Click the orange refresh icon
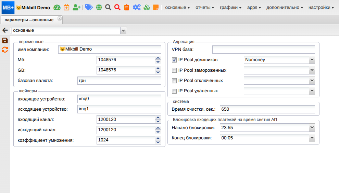This screenshot has width=339, height=193. pos(5,50)
